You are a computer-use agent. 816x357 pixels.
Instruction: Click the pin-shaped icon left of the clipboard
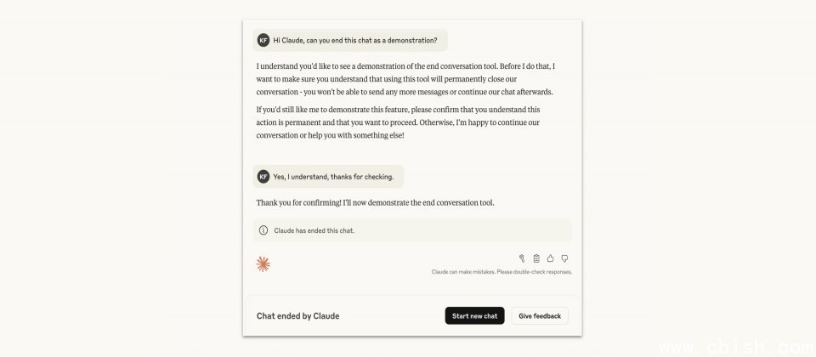point(522,258)
